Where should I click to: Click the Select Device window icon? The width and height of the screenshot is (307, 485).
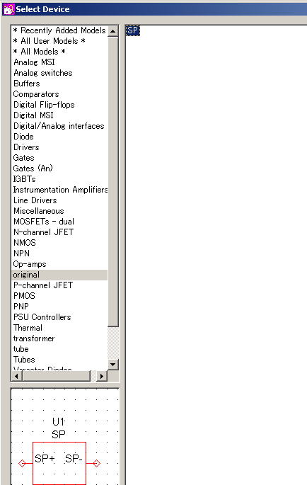click(8, 9)
